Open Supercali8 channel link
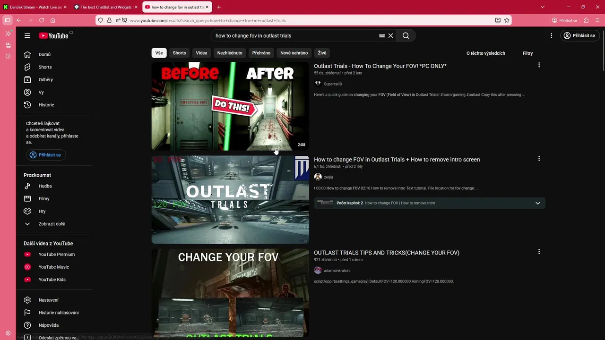 point(333,84)
